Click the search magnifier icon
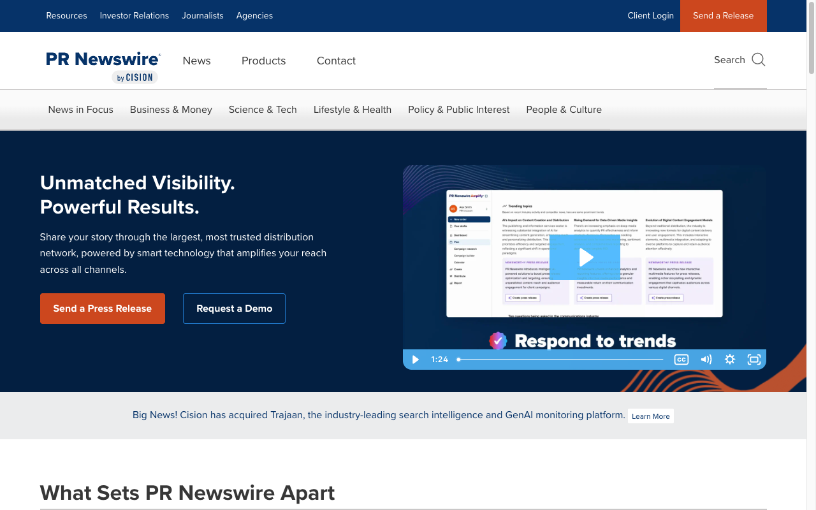The width and height of the screenshot is (816, 510). [x=758, y=60]
